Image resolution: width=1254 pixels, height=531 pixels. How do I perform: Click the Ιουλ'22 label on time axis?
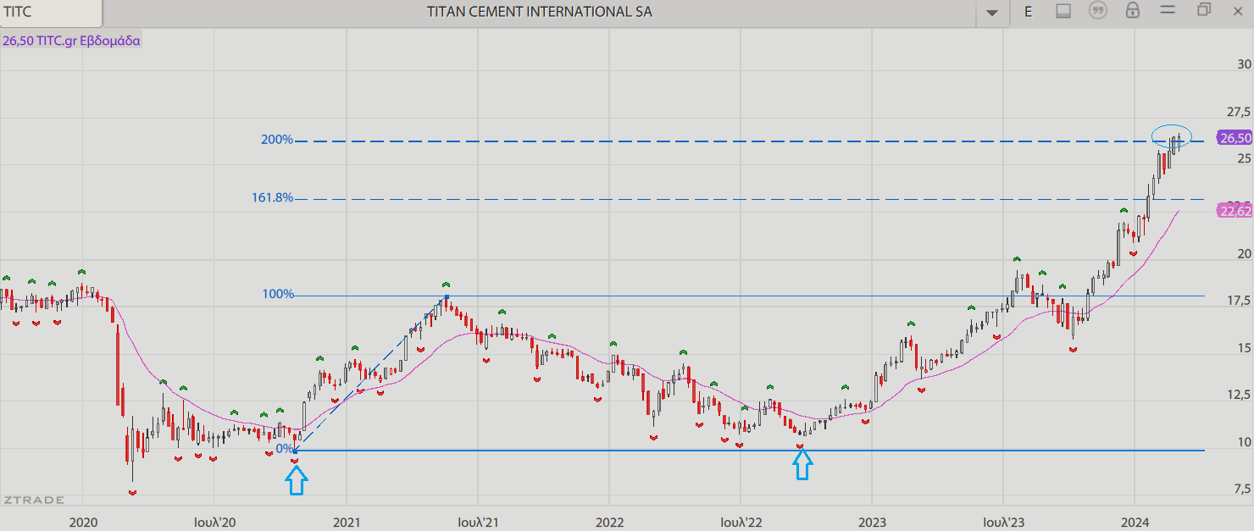pyautogui.click(x=741, y=523)
